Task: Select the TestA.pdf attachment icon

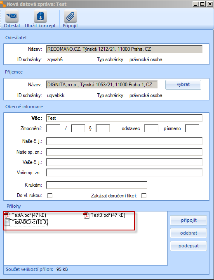Action: (x=7, y=215)
